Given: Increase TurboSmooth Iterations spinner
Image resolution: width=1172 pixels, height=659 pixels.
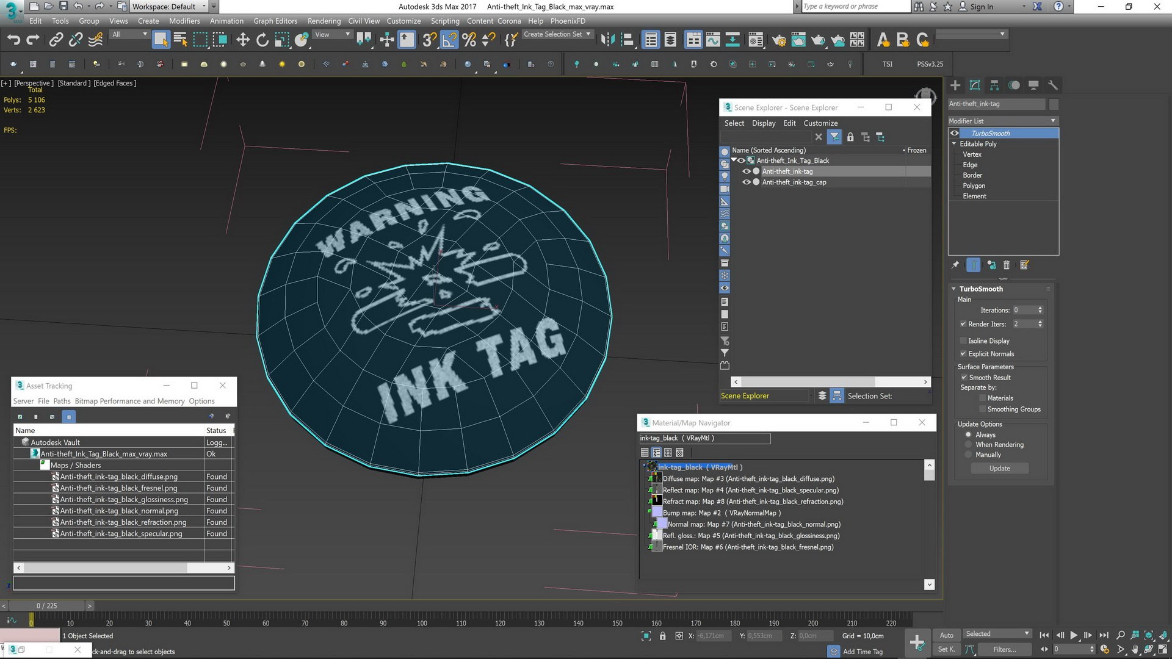Looking at the screenshot, I should click(x=1040, y=308).
